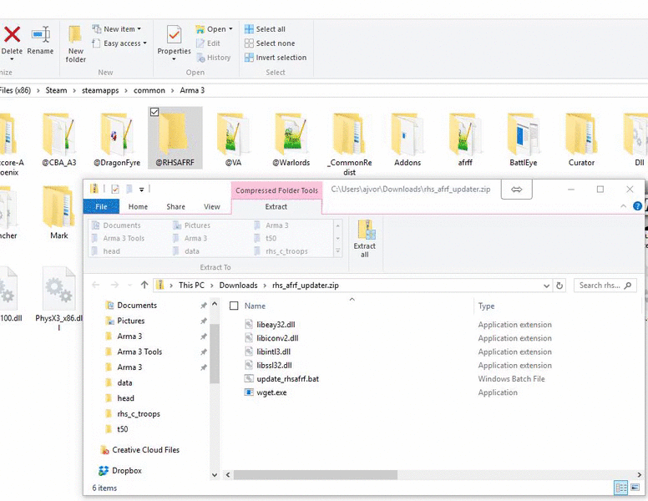Click the red Delete icon in ribbon

click(12, 34)
